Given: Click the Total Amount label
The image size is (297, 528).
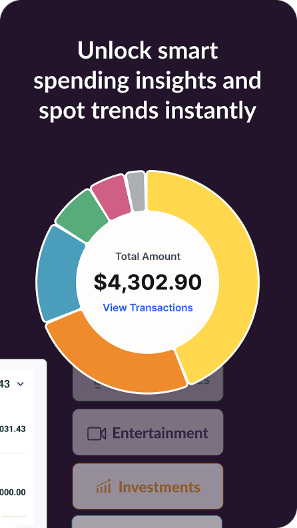Looking at the screenshot, I should [148, 256].
